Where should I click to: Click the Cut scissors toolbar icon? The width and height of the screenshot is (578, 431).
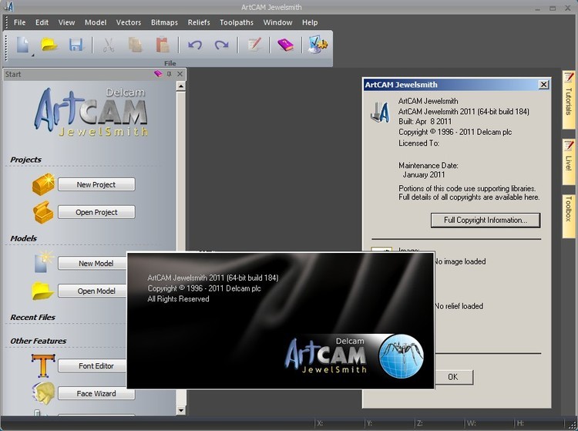coord(109,45)
